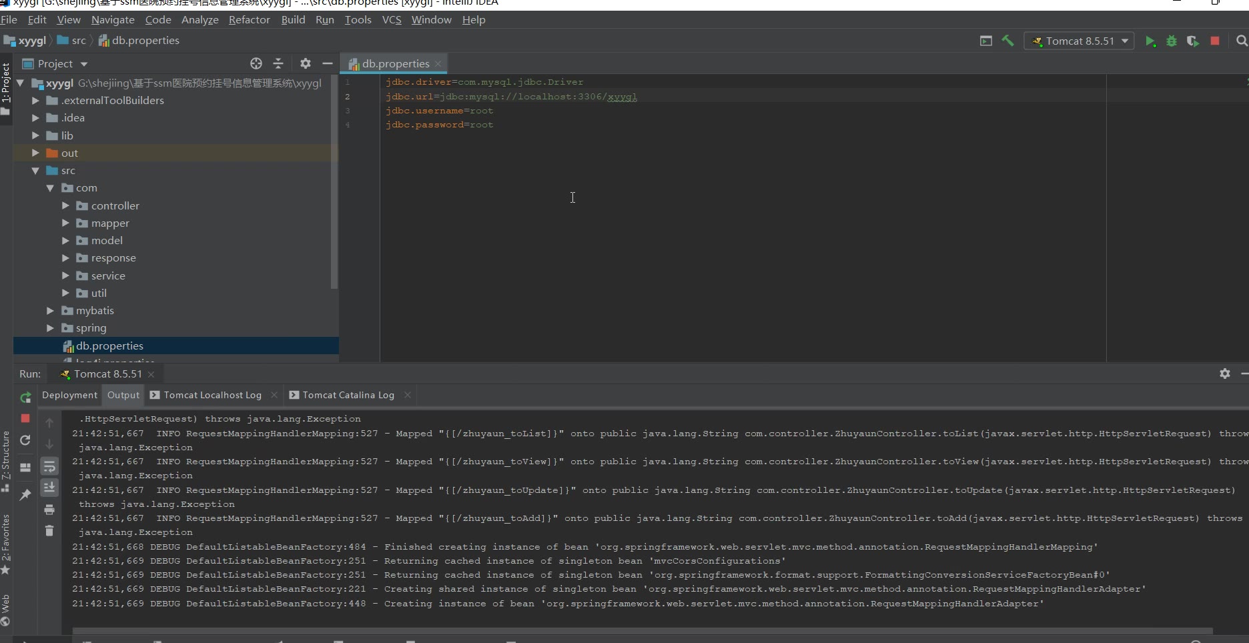Click the Deployment tab button in Run panel

point(69,395)
